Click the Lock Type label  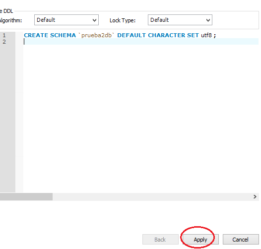pyautogui.click(x=123, y=20)
